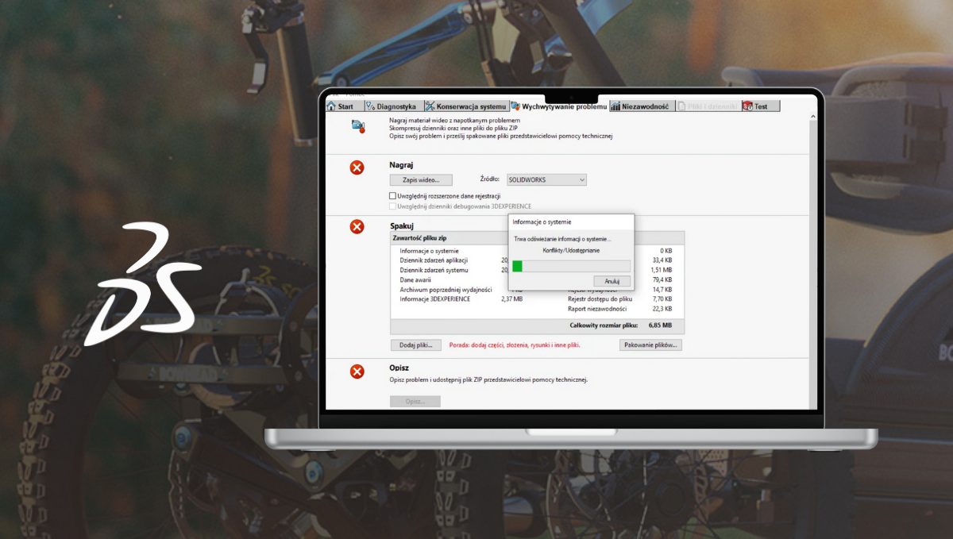
Task: Click the red X status icon beside Opisz
Action: 357,372
